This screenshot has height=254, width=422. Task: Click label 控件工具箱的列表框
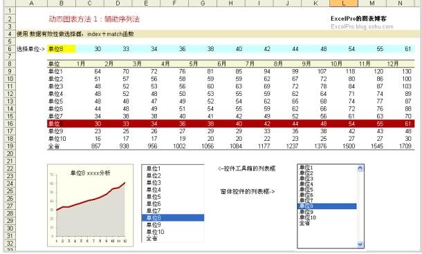coord(247,168)
